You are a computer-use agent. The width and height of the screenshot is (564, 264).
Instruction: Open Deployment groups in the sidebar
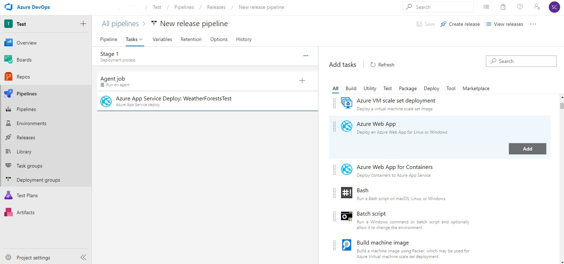tap(38, 180)
